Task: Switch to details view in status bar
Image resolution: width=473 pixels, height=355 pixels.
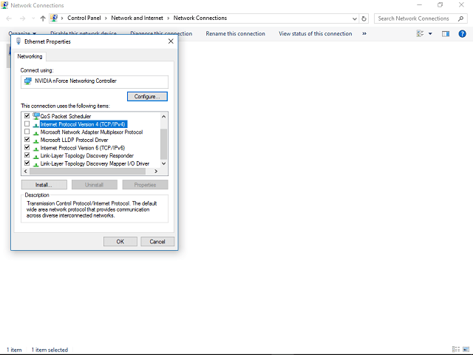Action: coord(455,349)
